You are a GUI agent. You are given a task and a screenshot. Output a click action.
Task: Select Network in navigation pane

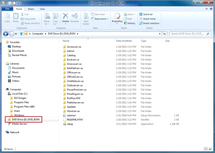[13, 132]
